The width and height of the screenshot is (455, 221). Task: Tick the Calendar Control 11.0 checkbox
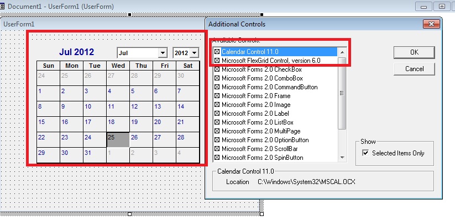(217, 52)
